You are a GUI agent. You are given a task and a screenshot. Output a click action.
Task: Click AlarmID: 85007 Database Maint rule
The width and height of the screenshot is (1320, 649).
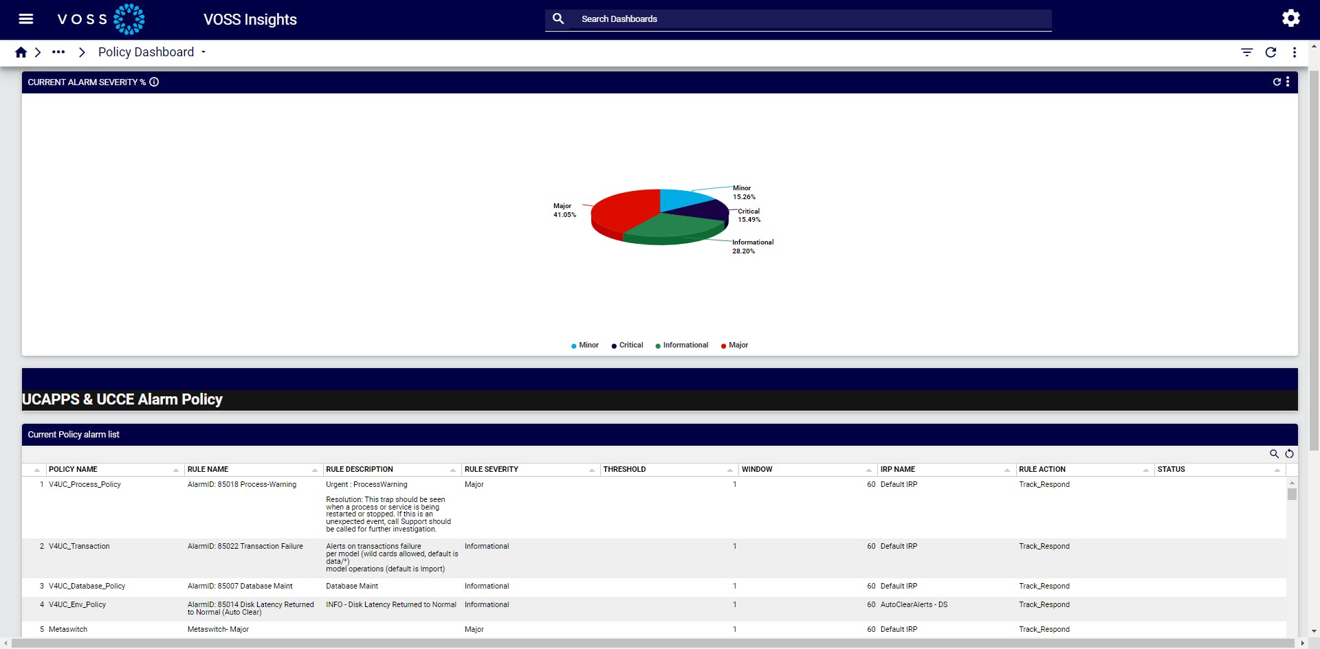click(240, 587)
